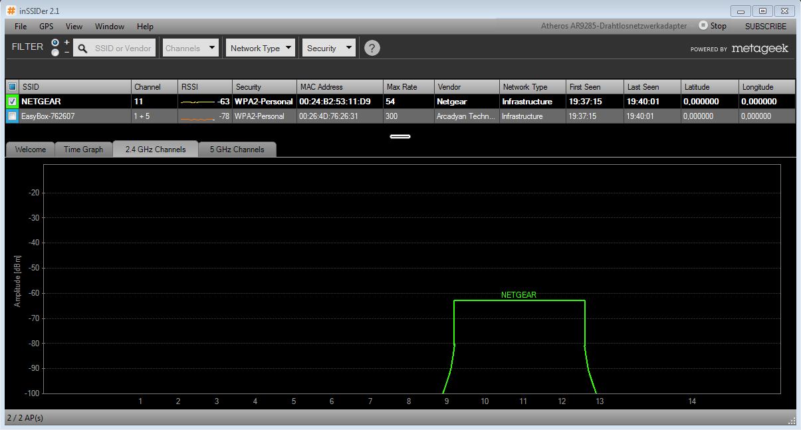Switch to the 2.4 GHz Channels tab
This screenshot has height=430, width=801.
(156, 150)
